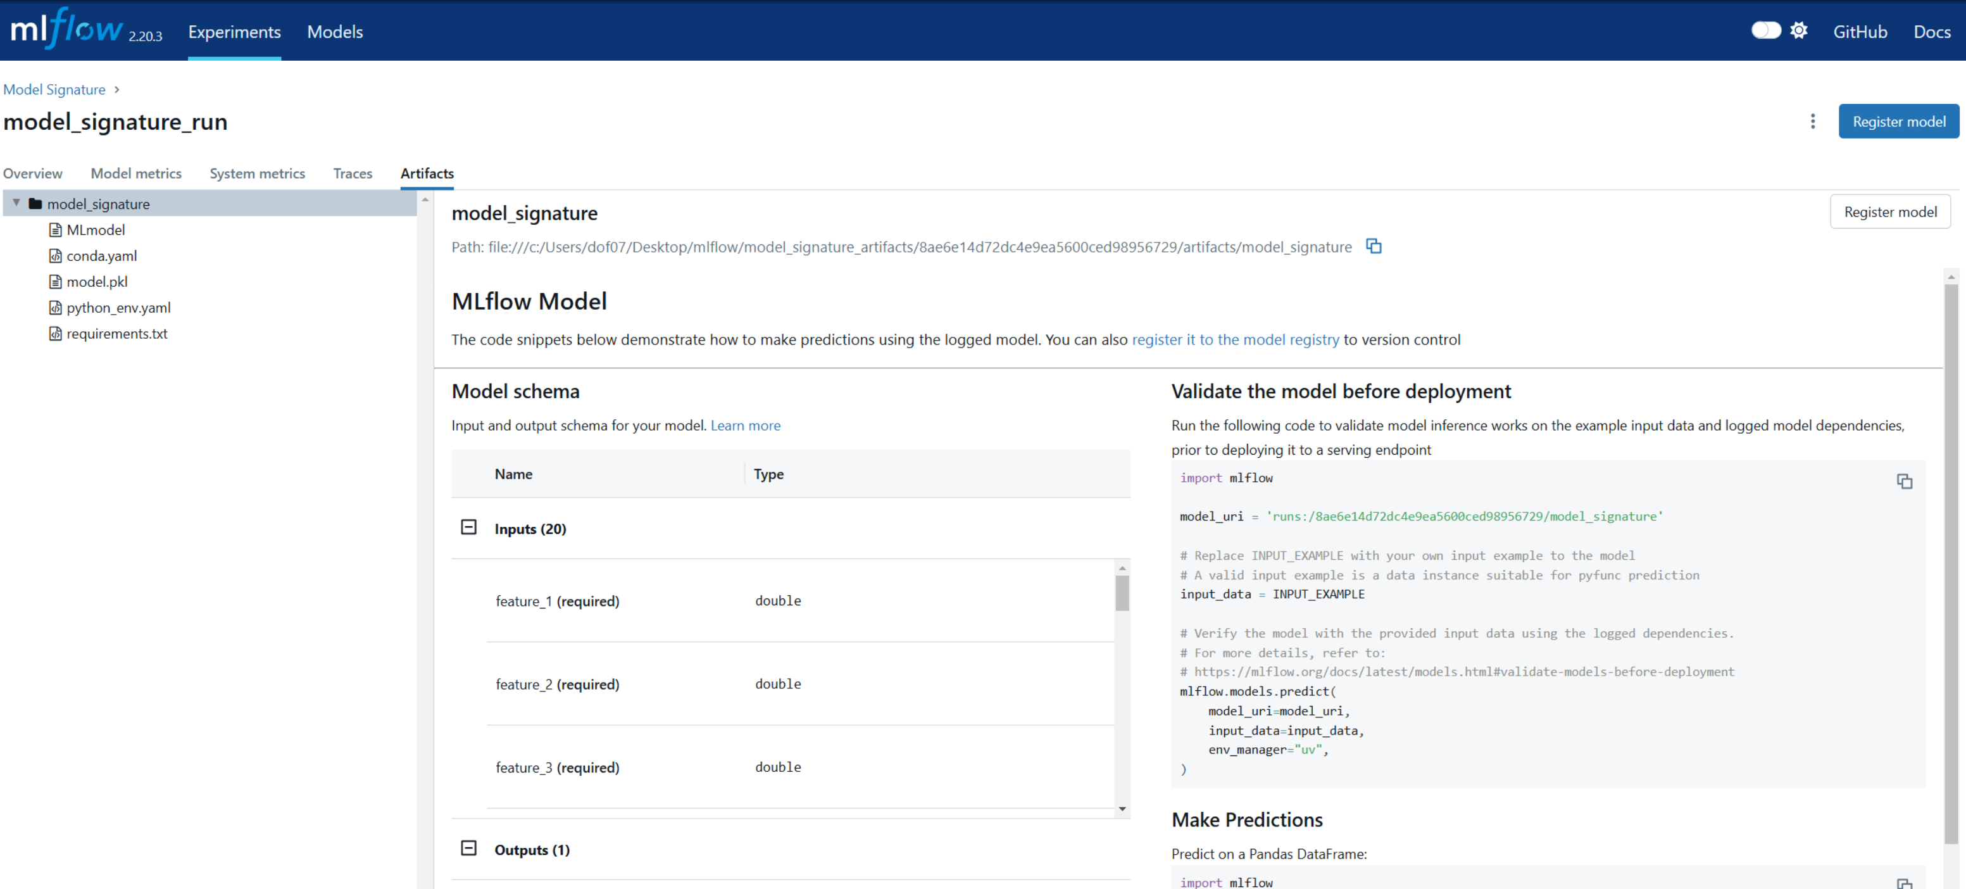Image resolution: width=1966 pixels, height=889 pixels.
Task: Collapse the model_signature folder tree arrow
Action: 16,203
